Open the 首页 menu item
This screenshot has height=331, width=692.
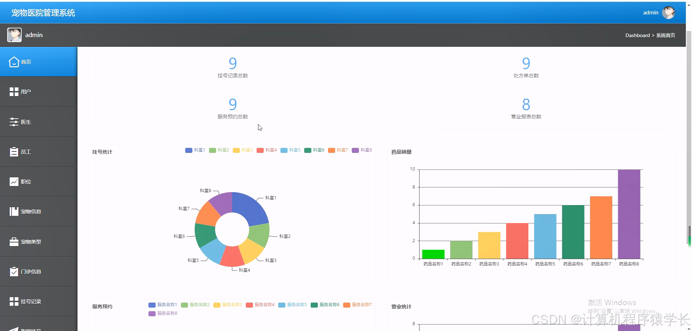coord(39,62)
